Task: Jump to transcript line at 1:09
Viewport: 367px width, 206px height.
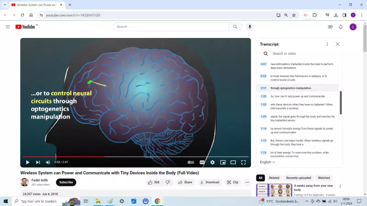Action: tap(263, 117)
